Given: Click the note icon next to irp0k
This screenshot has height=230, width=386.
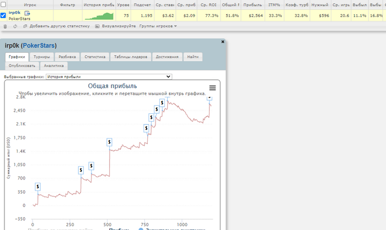Looking at the screenshot, I should click(x=27, y=13).
